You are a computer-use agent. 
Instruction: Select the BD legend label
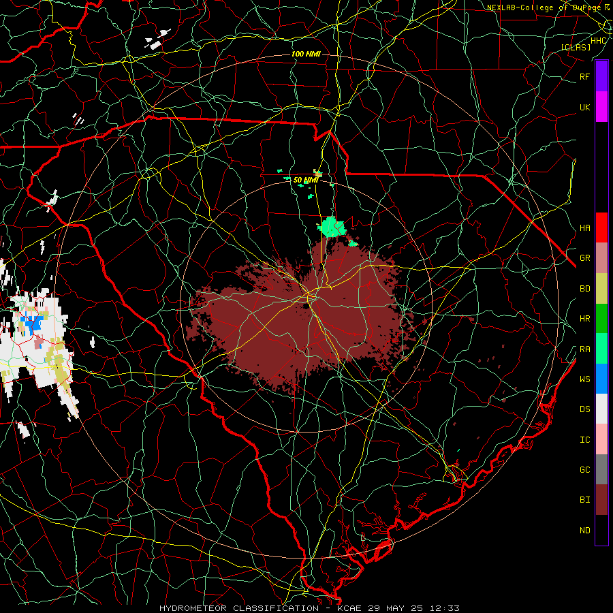click(584, 289)
